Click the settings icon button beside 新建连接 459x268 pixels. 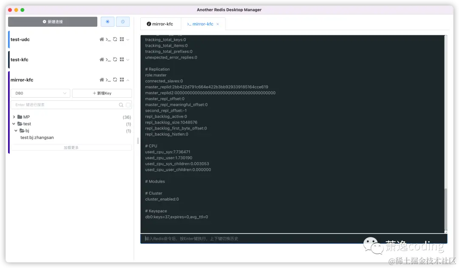[x=108, y=22]
